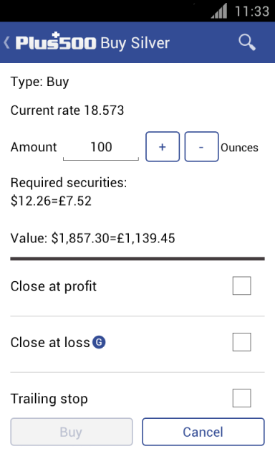The height and width of the screenshot is (459, 275).
Task: Open search with the magnifier icon
Action: (x=247, y=42)
